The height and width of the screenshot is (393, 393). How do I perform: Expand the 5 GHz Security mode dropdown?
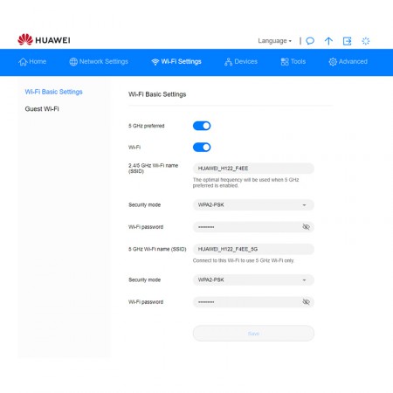tap(253, 279)
